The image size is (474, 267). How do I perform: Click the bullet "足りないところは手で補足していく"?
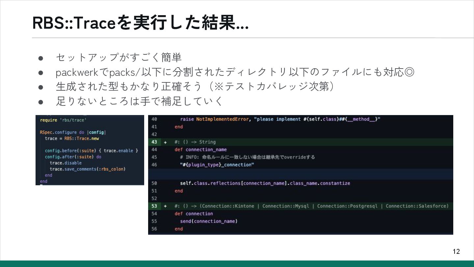140,101
